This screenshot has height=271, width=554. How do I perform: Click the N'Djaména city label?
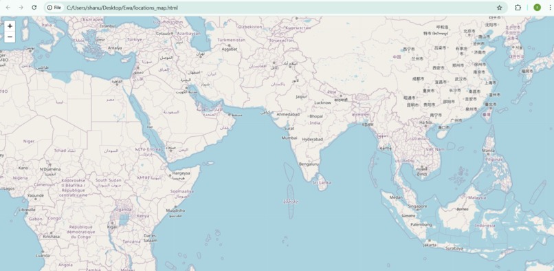50,169
